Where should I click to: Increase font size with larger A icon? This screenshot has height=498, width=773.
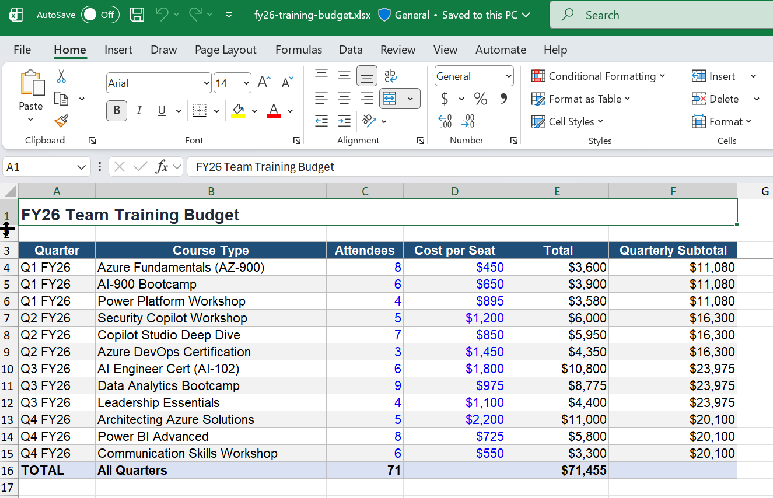coord(264,83)
